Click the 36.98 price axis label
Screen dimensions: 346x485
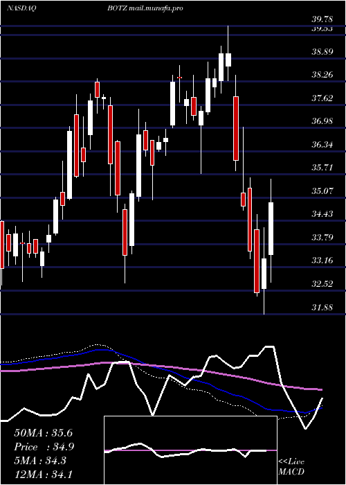point(322,121)
